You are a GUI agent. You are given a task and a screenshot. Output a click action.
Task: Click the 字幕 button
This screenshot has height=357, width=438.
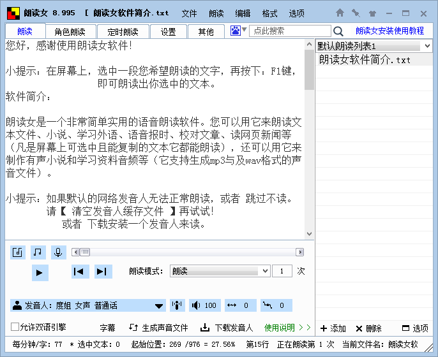point(107,328)
